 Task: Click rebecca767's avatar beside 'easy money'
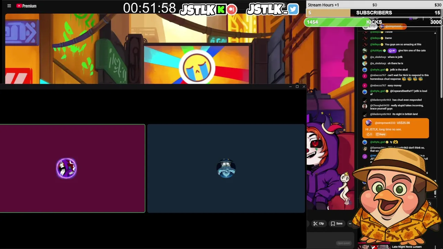coord(364,85)
